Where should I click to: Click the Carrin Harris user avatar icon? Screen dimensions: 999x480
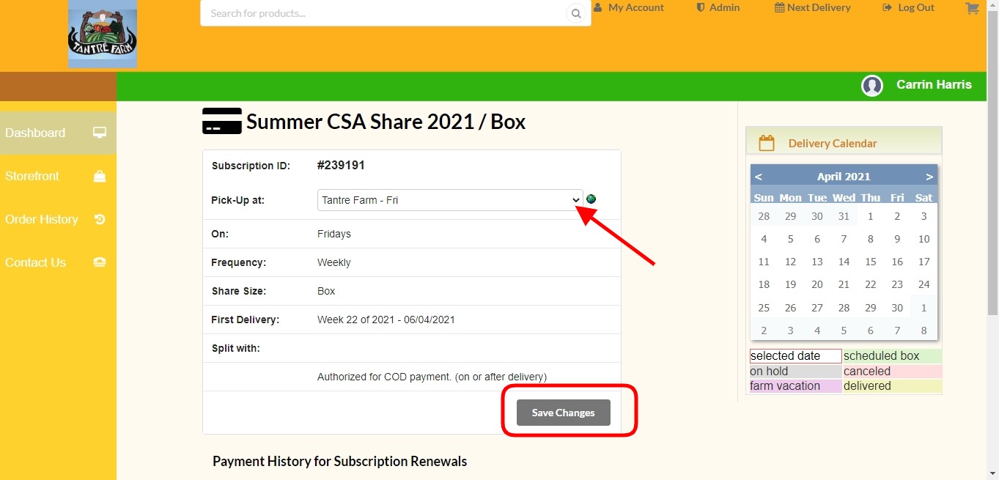[872, 86]
